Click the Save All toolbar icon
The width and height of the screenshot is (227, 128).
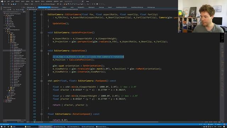click(15, 4)
